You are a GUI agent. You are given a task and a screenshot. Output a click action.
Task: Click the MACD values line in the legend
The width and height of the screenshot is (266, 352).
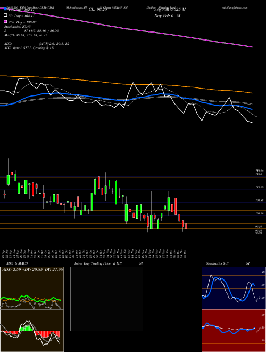[26, 35]
